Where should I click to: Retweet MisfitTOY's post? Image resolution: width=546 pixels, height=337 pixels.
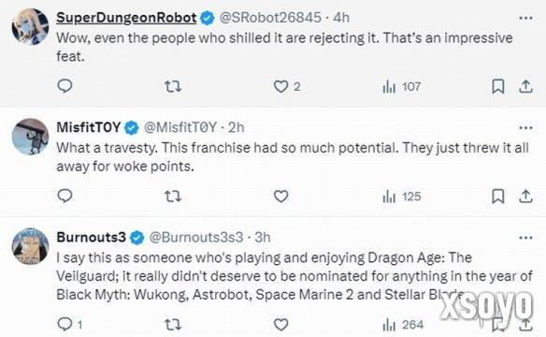173,197
